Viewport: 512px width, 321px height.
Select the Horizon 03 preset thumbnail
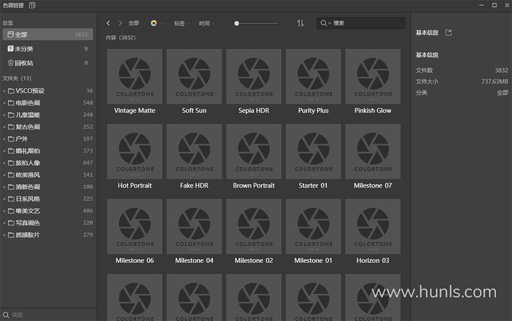tap(373, 227)
